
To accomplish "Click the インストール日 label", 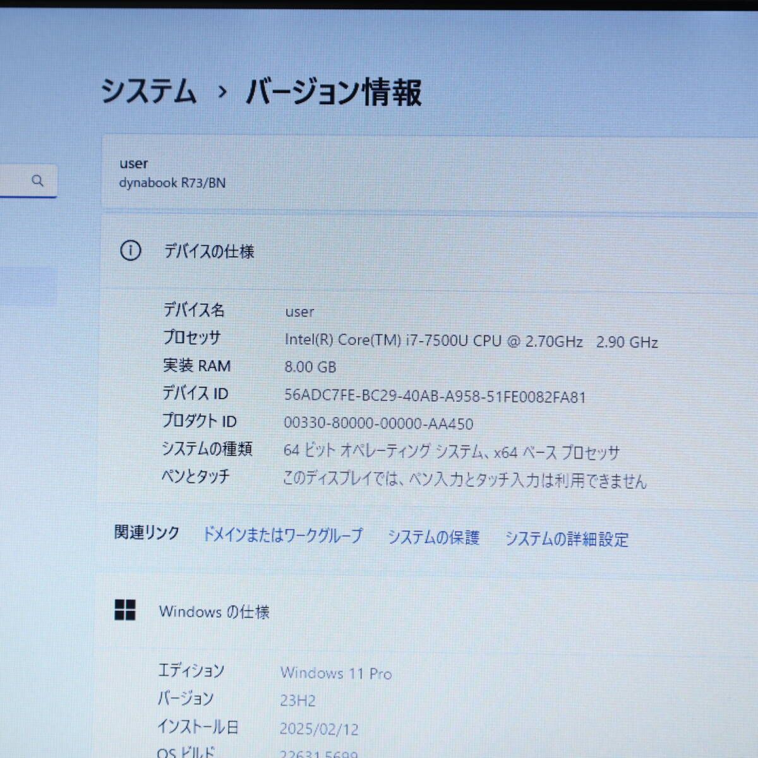I will coord(198,727).
